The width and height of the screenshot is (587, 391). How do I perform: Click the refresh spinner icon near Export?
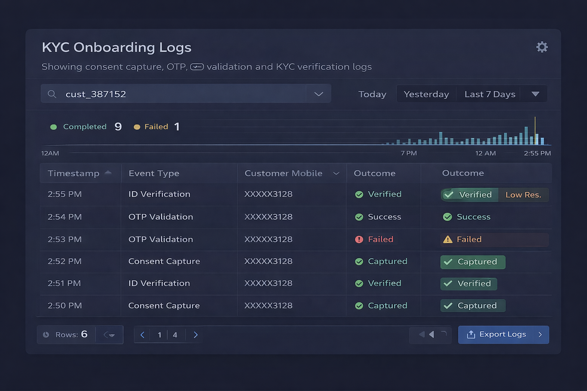[444, 334]
